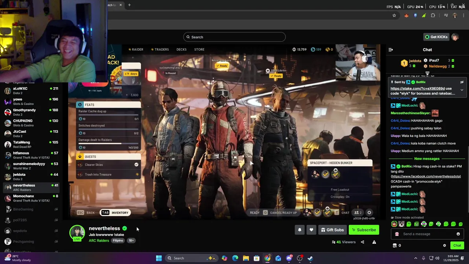Hide the pinned BotRix message
The height and width of the screenshot is (264, 469).
tap(462, 82)
